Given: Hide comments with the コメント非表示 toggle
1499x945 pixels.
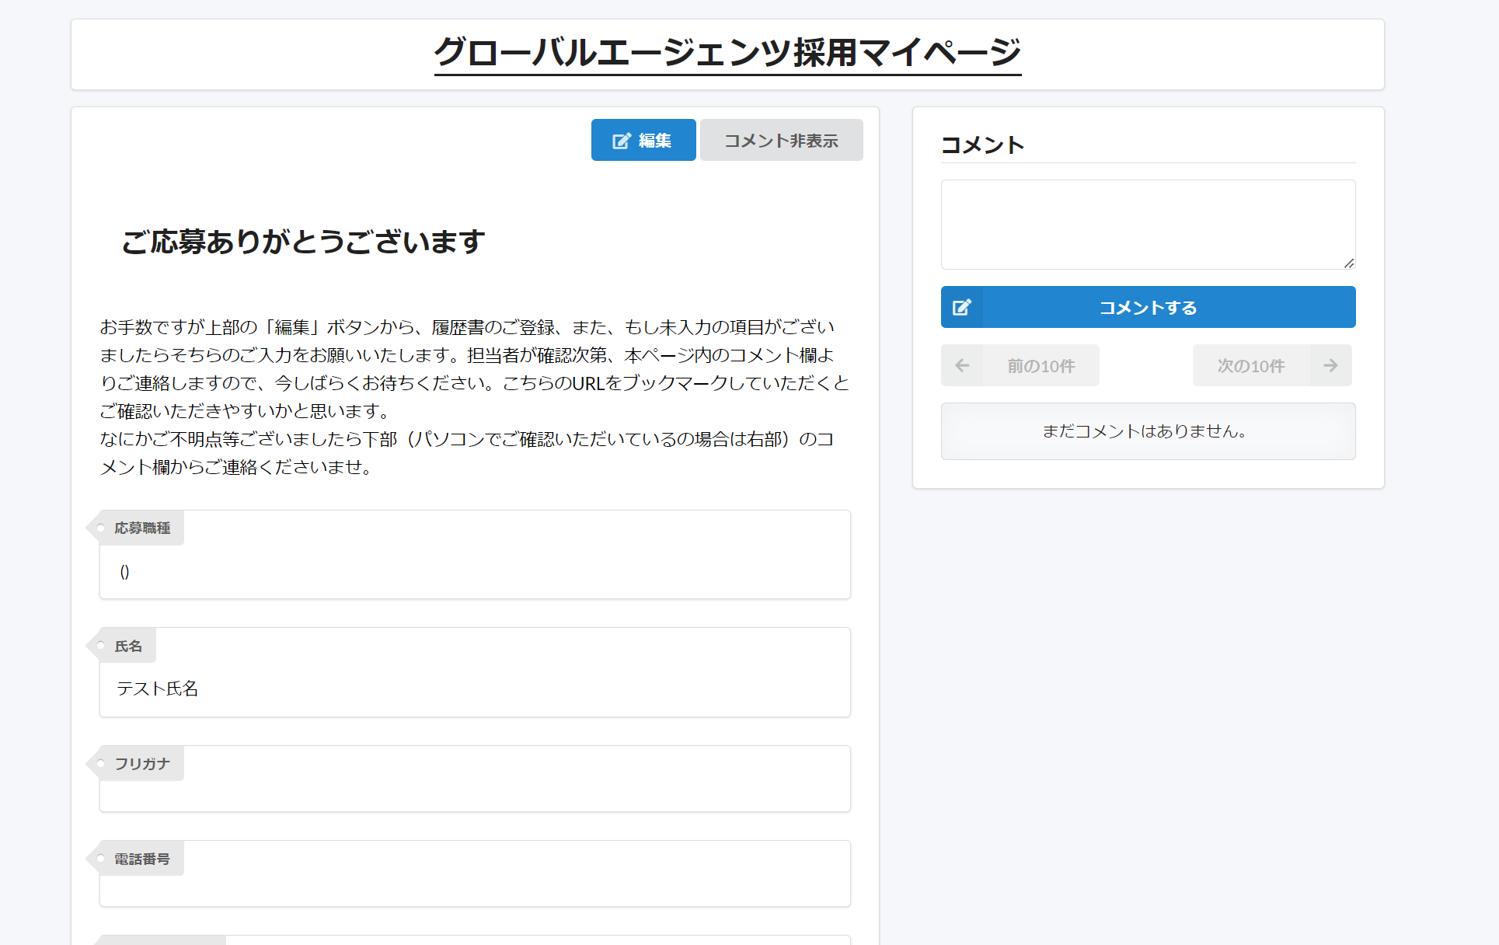Looking at the screenshot, I should tap(781, 140).
